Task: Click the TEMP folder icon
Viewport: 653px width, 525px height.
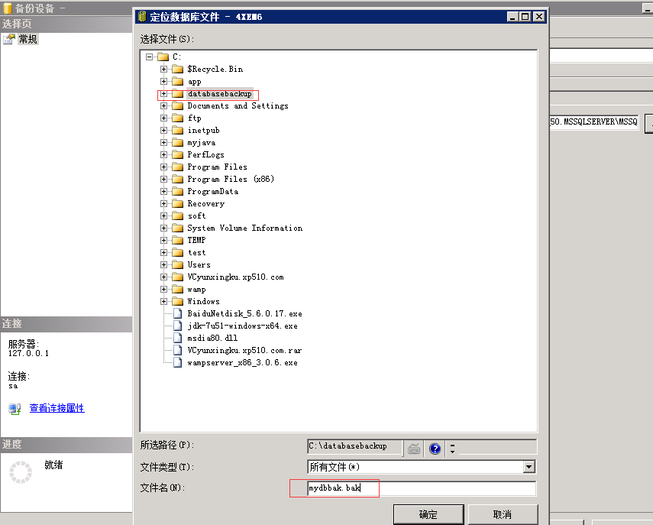Action: coord(178,241)
